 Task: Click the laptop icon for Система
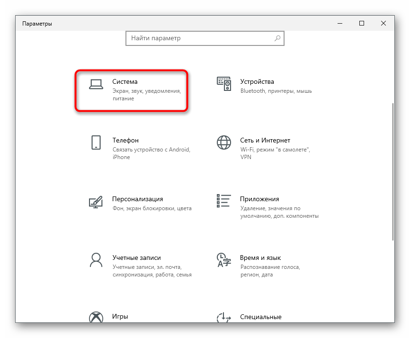tap(96, 84)
